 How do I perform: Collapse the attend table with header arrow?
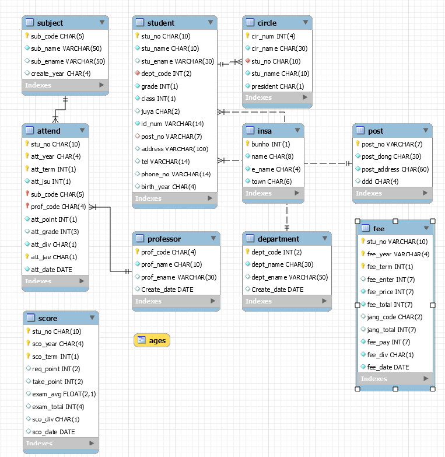coord(82,130)
